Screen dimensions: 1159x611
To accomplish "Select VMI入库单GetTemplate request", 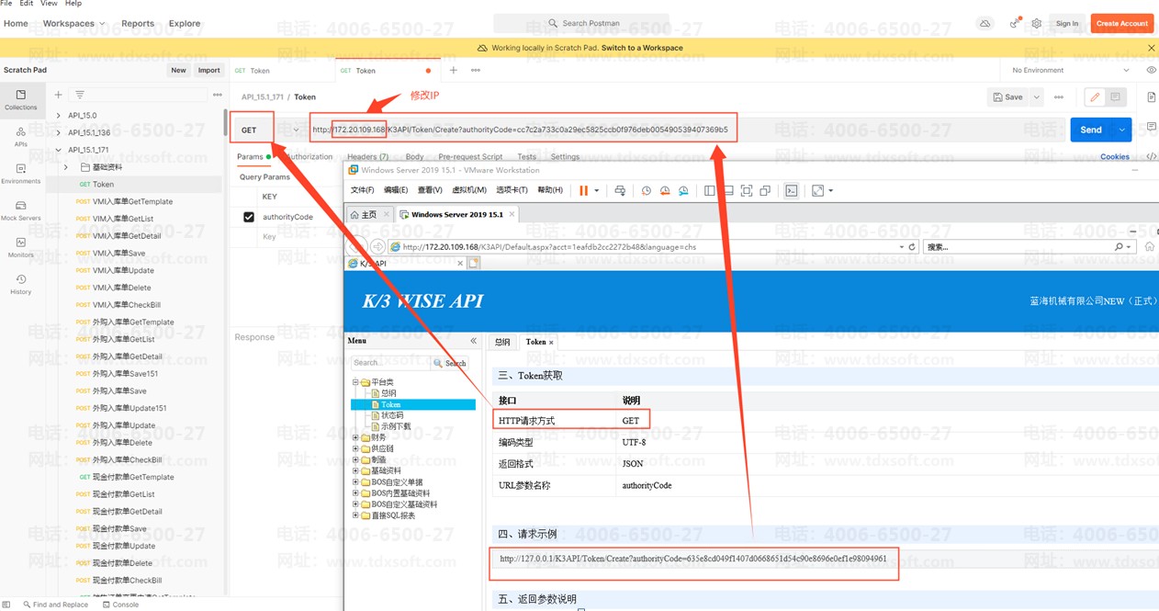I will (x=132, y=201).
